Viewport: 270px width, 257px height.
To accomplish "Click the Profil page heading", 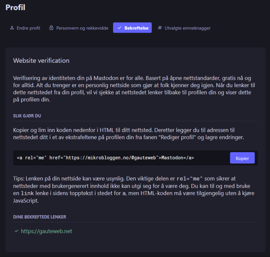I will pos(15,7).
